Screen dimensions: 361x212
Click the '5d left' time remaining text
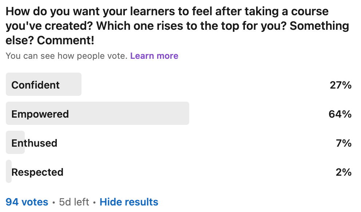pyautogui.click(x=74, y=202)
